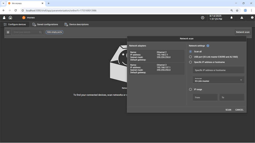The width and height of the screenshot is (255, 143).
Task: Open the Saved configurations tab
Action: coord(45,24)
